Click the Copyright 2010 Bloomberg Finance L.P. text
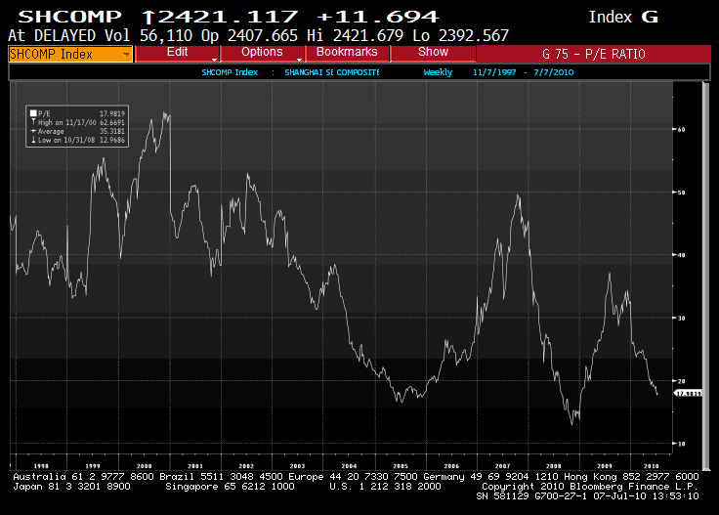 coord(590,486)
